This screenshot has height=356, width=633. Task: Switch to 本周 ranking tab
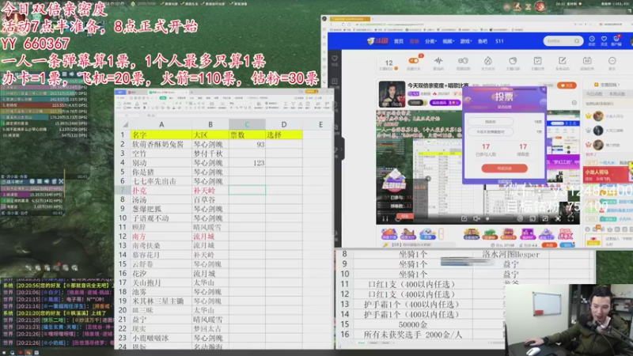(616, 94)
